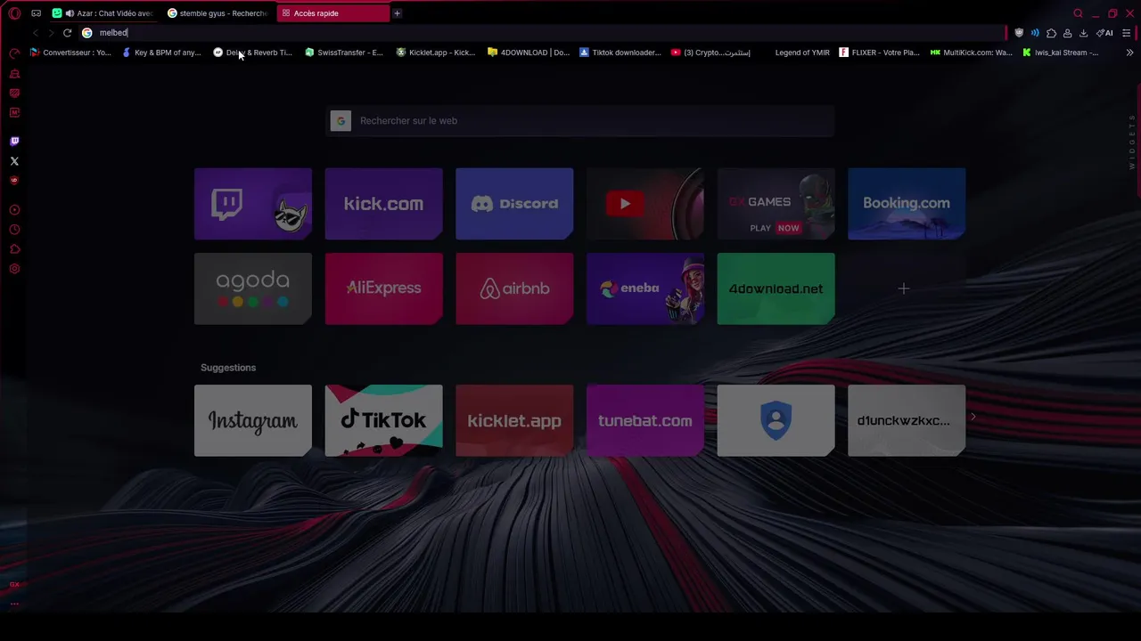This screenshot has width=1141, height=641.
Task: Open the kicklet.app suggestion tile
Action: 514,420
